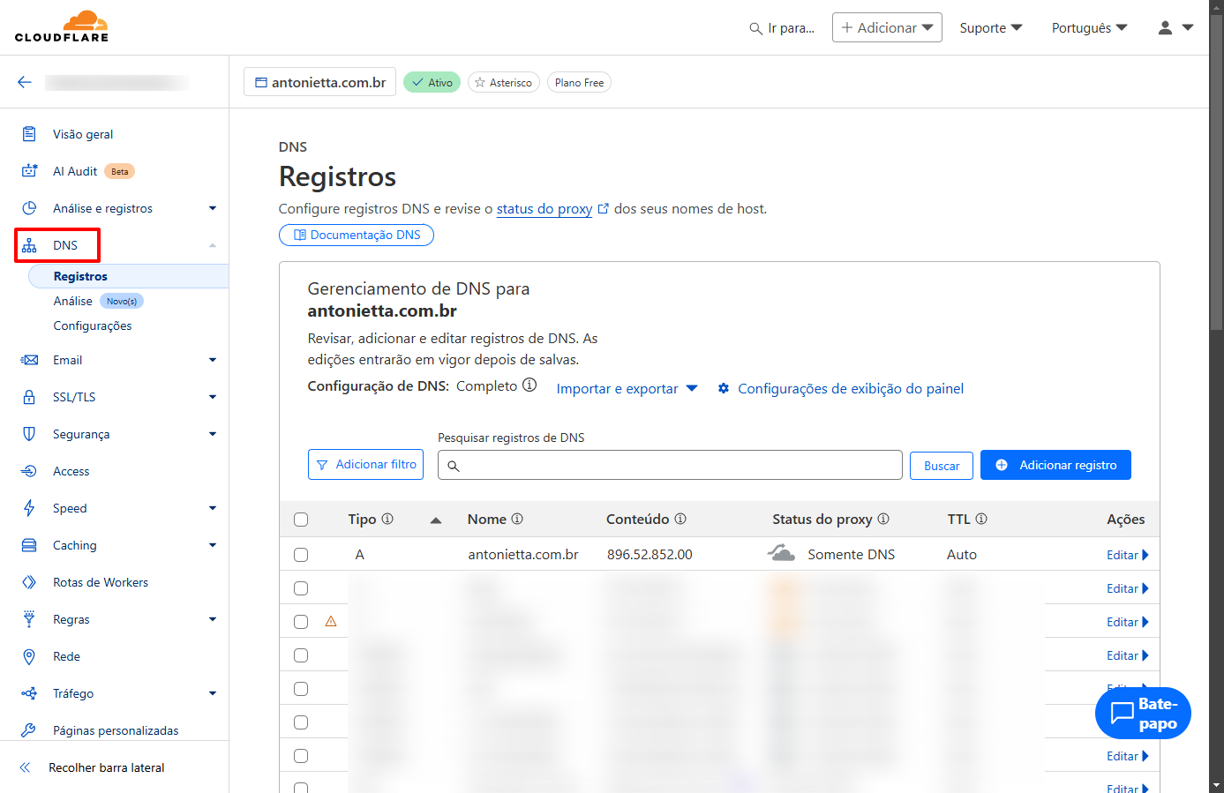Open Visão geral in the sidebar

coord(83,134)
